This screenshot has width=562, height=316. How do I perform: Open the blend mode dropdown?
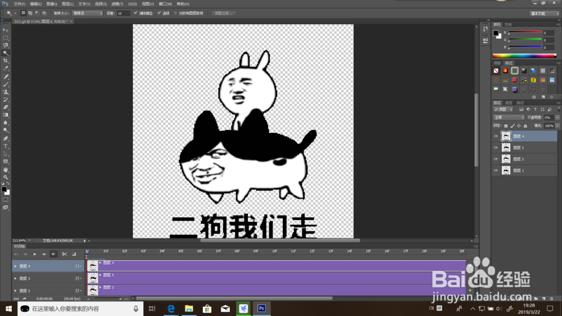coord(509,117)
